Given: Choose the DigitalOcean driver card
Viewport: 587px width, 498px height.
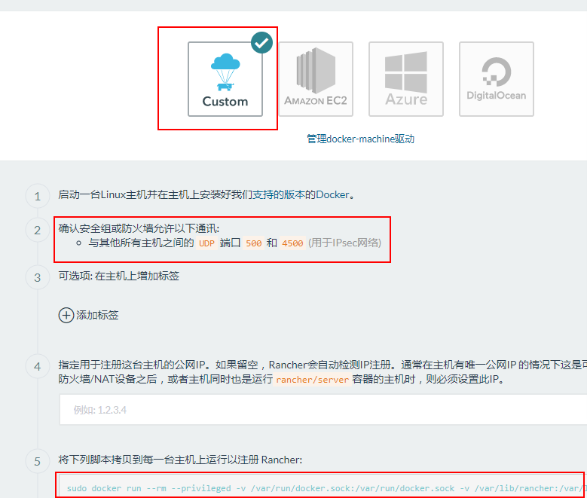Looking at the screenshot, I should [x=497, y=79].
